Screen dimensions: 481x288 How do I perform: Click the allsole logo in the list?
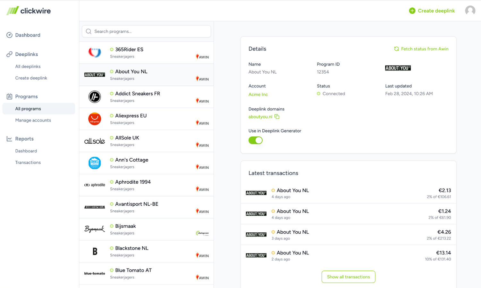coord(95,141)
